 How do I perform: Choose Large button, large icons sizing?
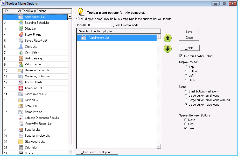(x=186, y=105)
